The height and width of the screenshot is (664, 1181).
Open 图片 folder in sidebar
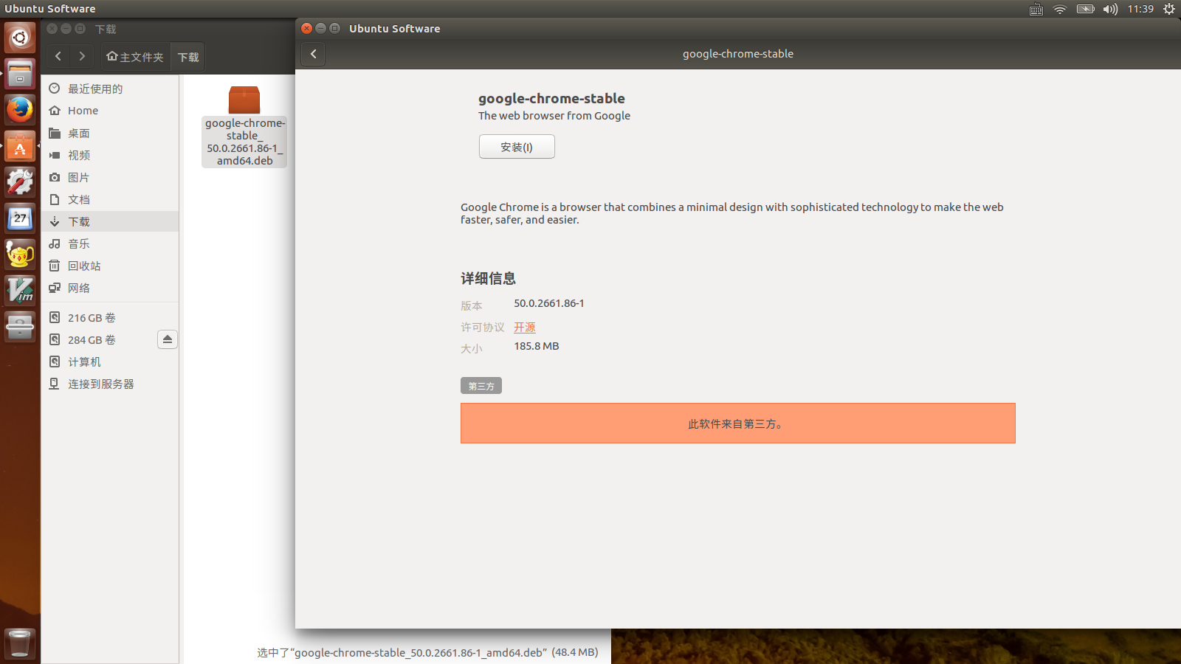click(110, 177)
